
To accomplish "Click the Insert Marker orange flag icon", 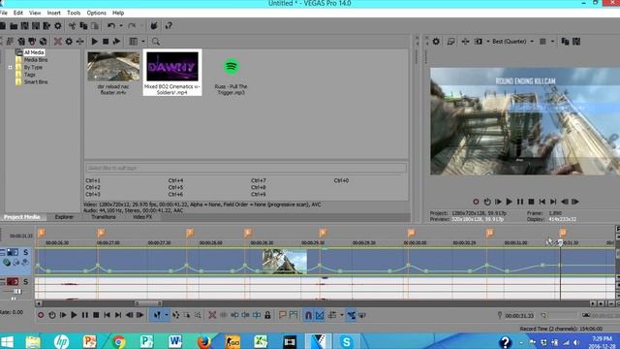I will pos(282,315).
